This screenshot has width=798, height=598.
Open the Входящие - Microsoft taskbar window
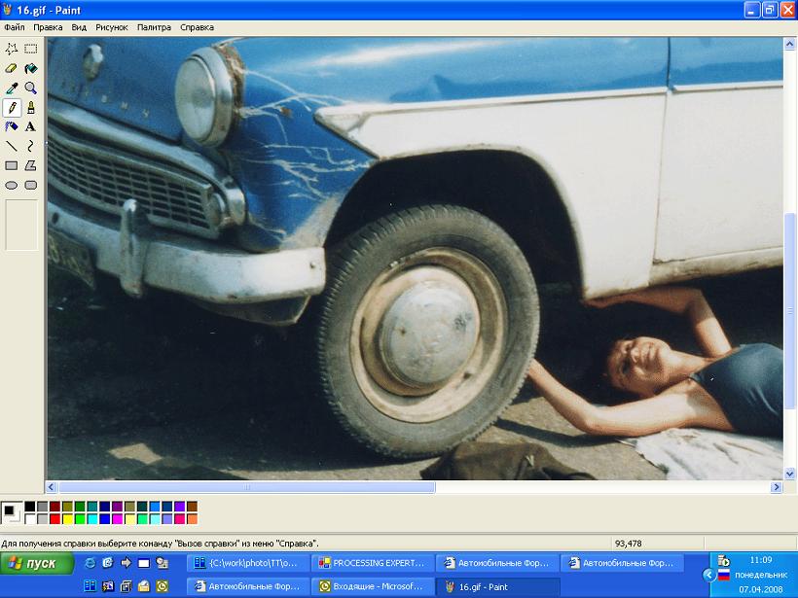click(372, 586)
